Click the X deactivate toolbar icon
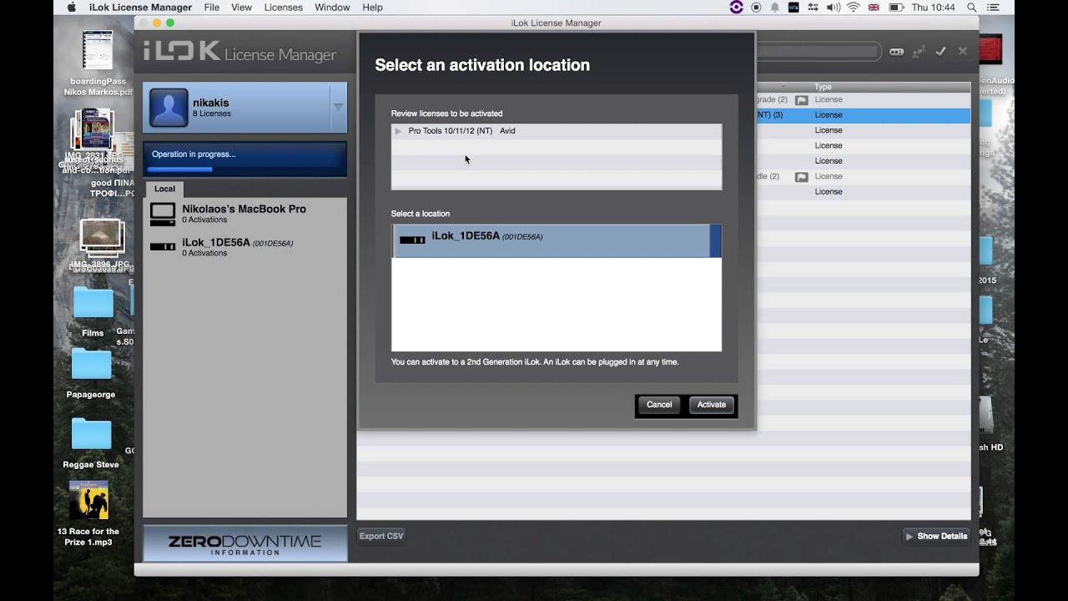The width and height of the screenshot is (1068, 601). 962,52
